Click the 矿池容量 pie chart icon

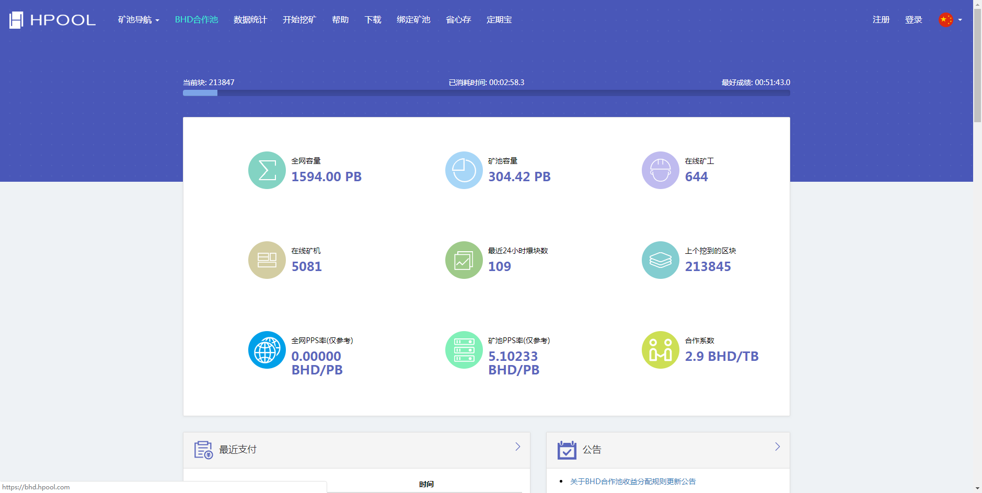click(x=464, y=170)
